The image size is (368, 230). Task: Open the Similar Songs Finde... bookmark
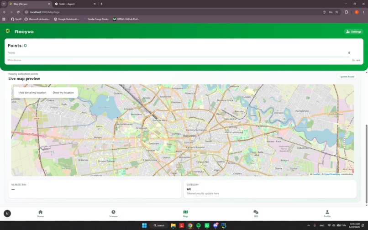(x=96, y=19)
